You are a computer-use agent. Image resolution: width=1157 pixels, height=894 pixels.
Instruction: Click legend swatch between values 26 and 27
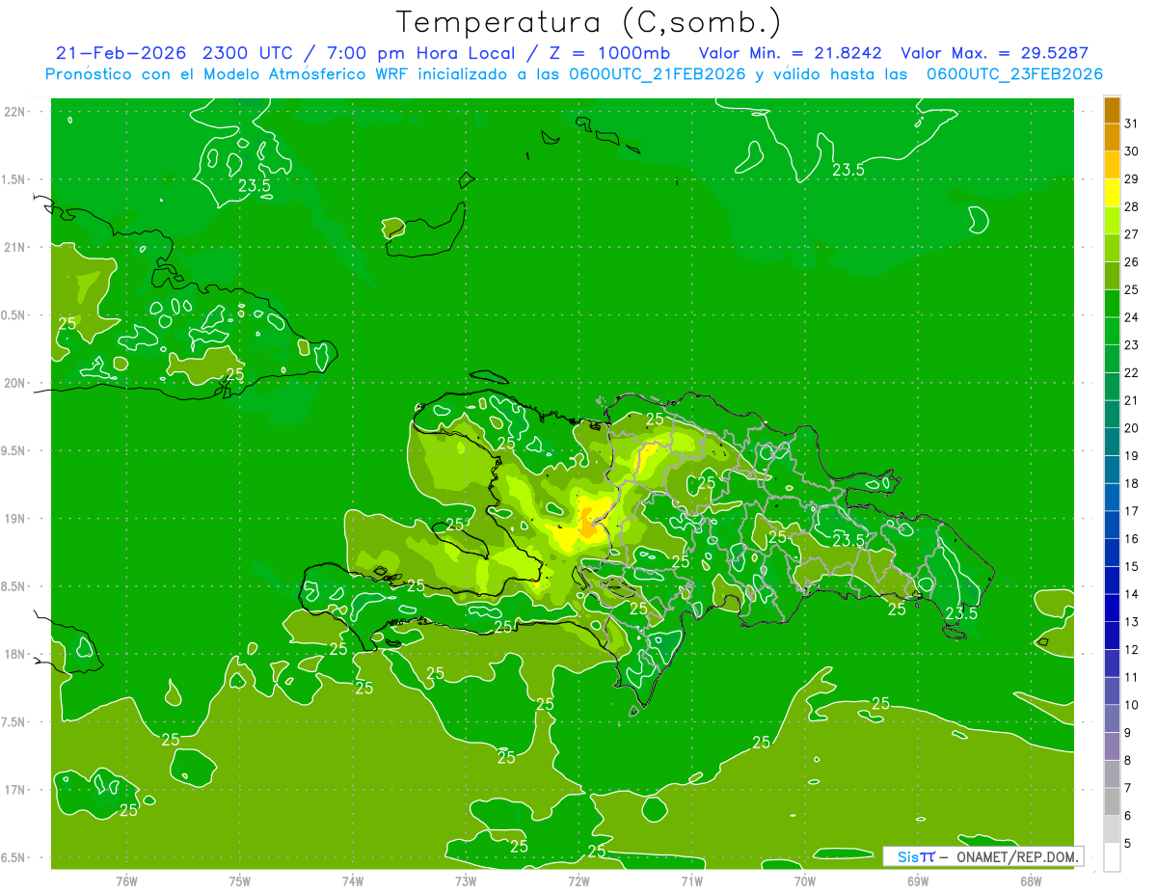[x=1112, y=248]
